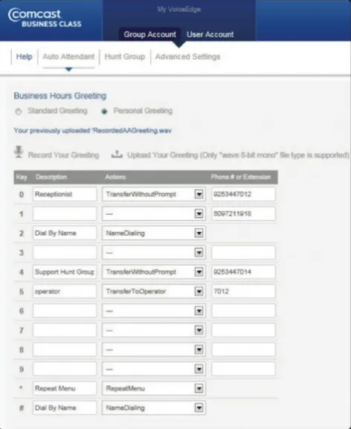The height and width of the screenshot is (429, 351).
Task: Open the Actions dropdown for key 8
Action: (x=154, y=349)
